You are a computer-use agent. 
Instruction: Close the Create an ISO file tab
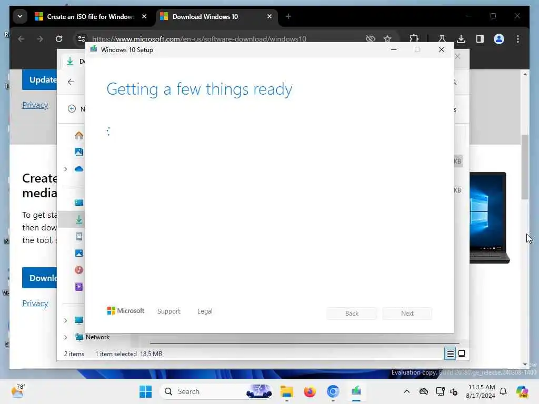(x=144, y=16)
